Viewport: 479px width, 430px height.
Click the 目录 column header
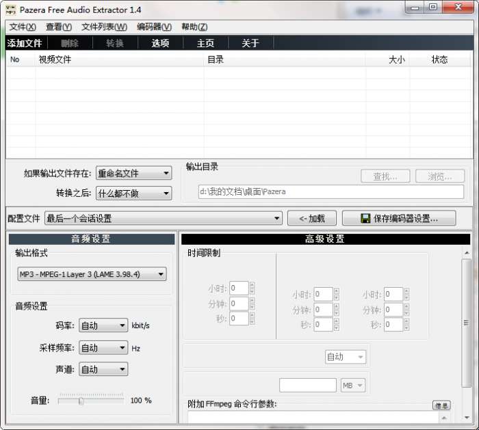285,59
